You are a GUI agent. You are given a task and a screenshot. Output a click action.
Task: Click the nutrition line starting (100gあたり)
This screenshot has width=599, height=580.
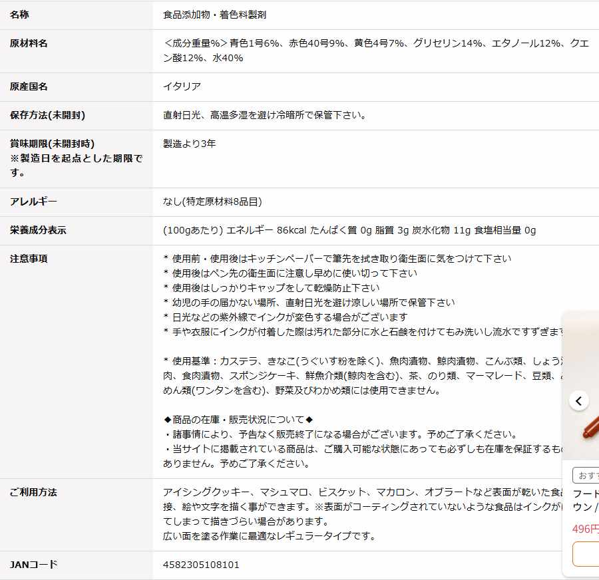click(349, 230)
